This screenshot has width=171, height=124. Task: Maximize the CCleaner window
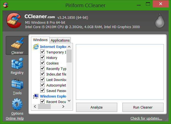point(148,4)
